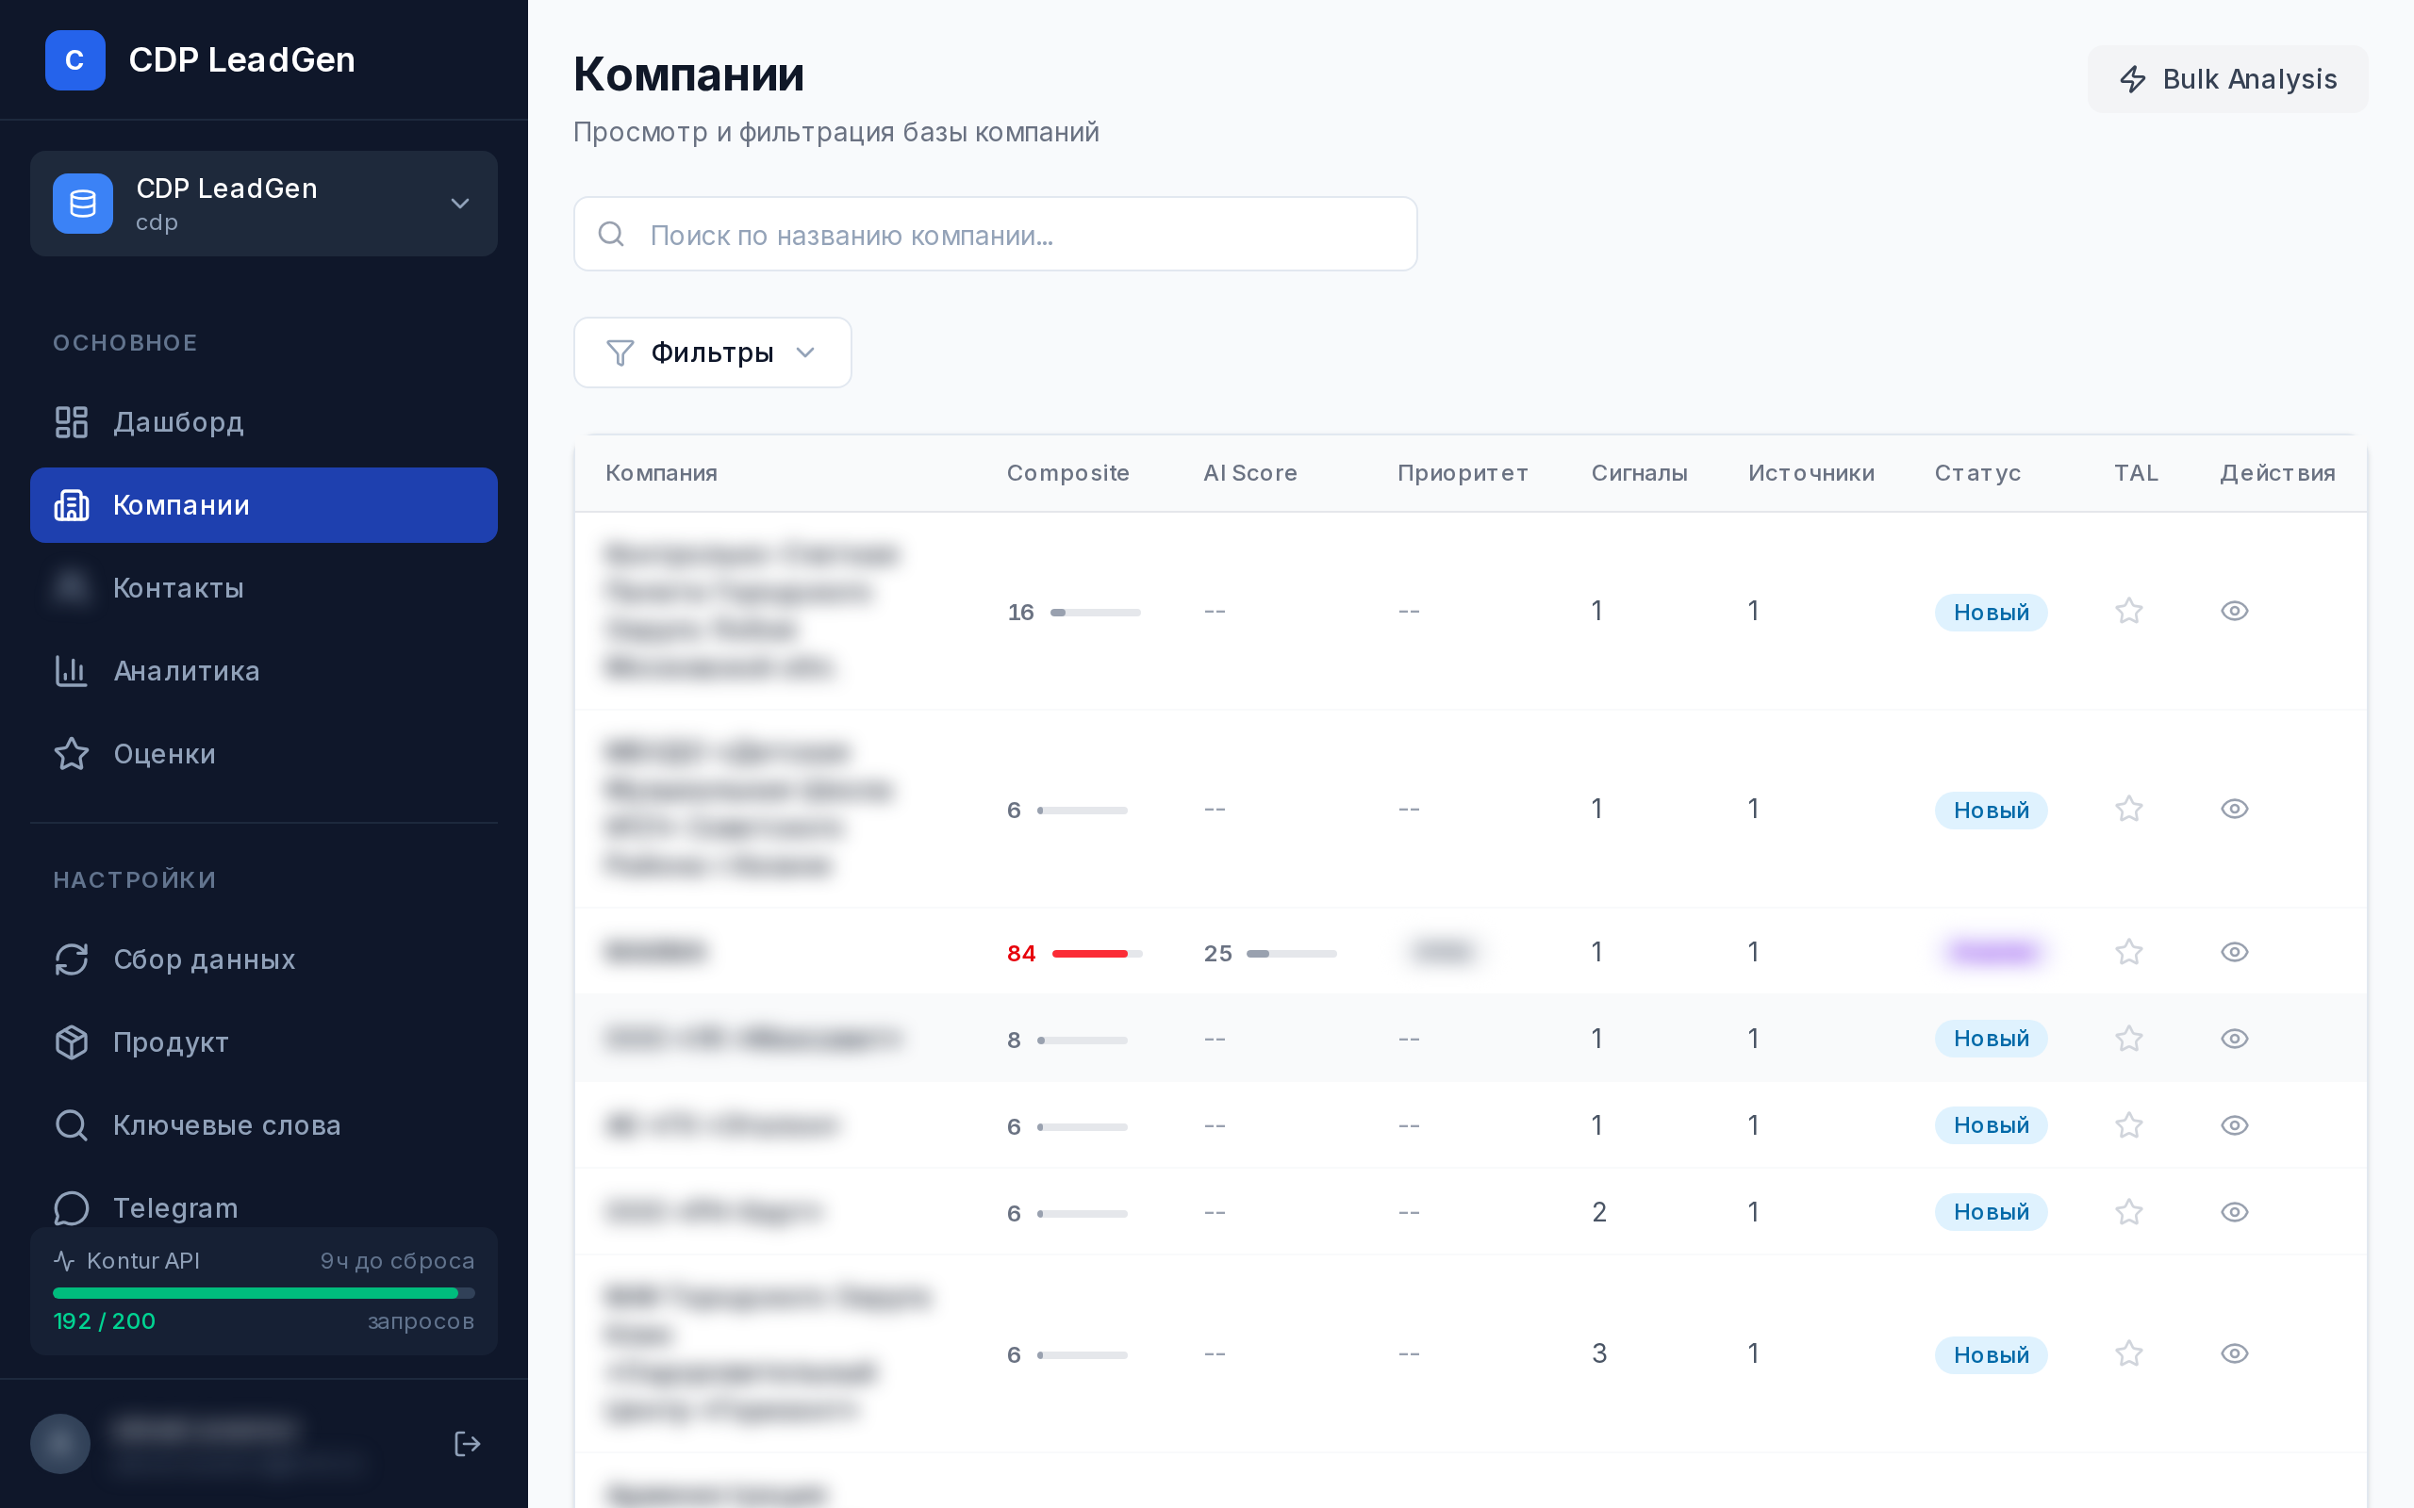
Task: View details of company with 3 signals
Action: point(2235,1353)
